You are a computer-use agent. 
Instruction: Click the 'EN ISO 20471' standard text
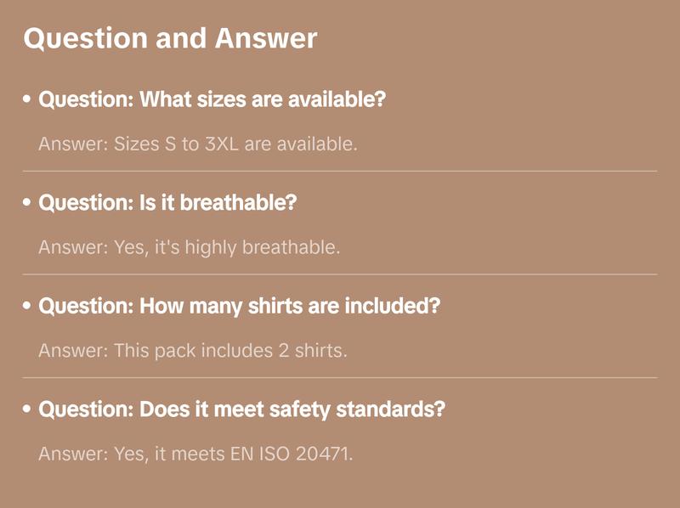click(291, 454)
